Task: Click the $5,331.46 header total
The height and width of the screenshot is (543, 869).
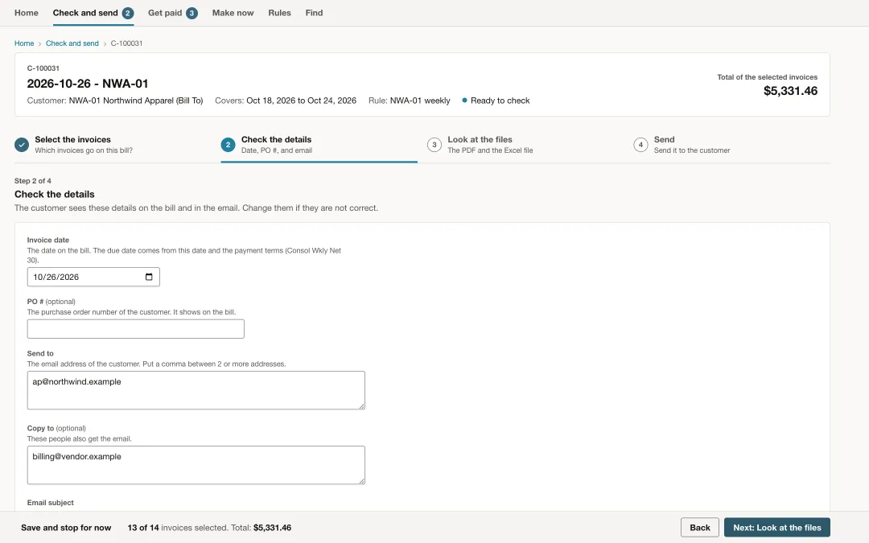Action: click(x=790, y=91)
